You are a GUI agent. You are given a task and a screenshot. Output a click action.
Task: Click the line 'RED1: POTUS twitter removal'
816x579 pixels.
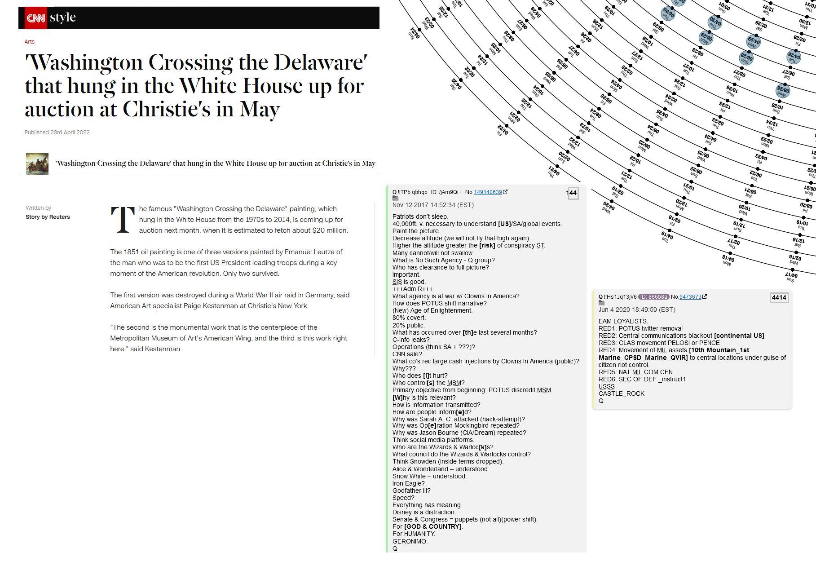(640, 329)
